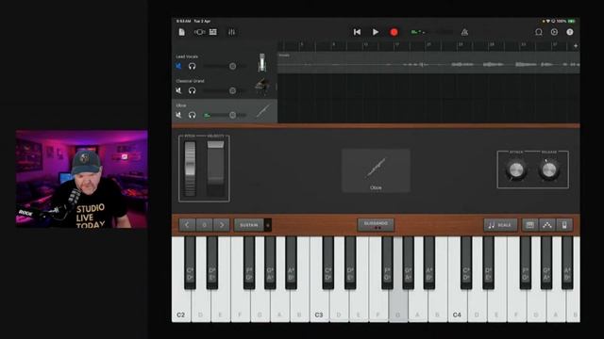
Task: Click the Pitch bend wheel
Action: point(190,169)
